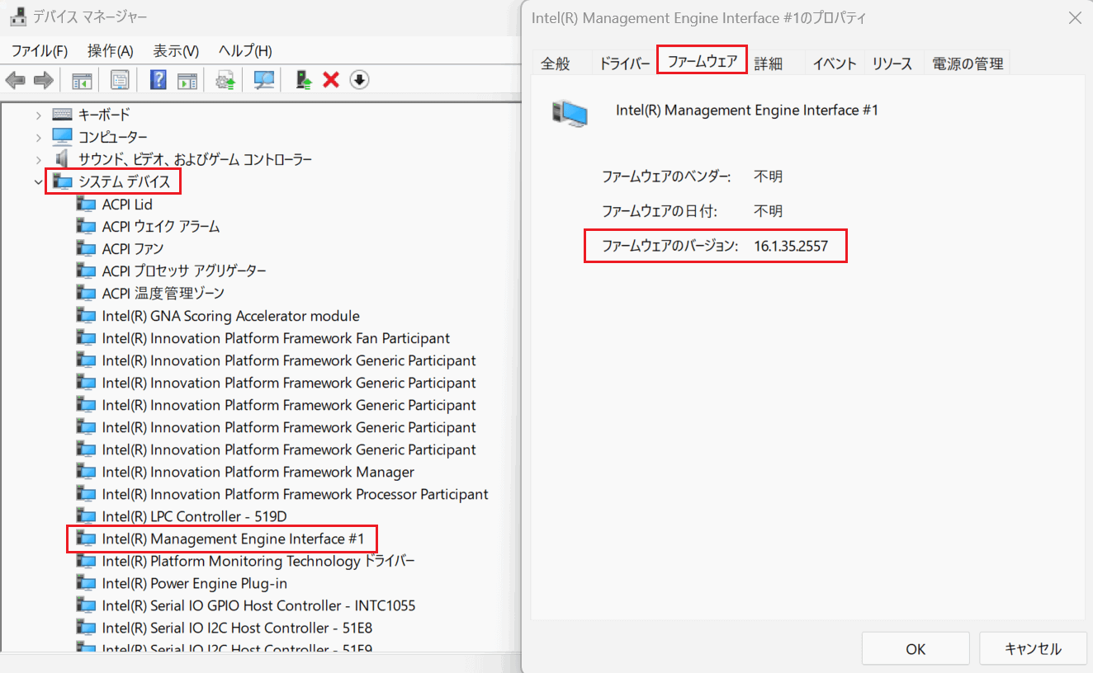Click the icon beside Intel(R) GNA Scoring Accelerator
This screenshot has width=1093, height=673.
86,315
